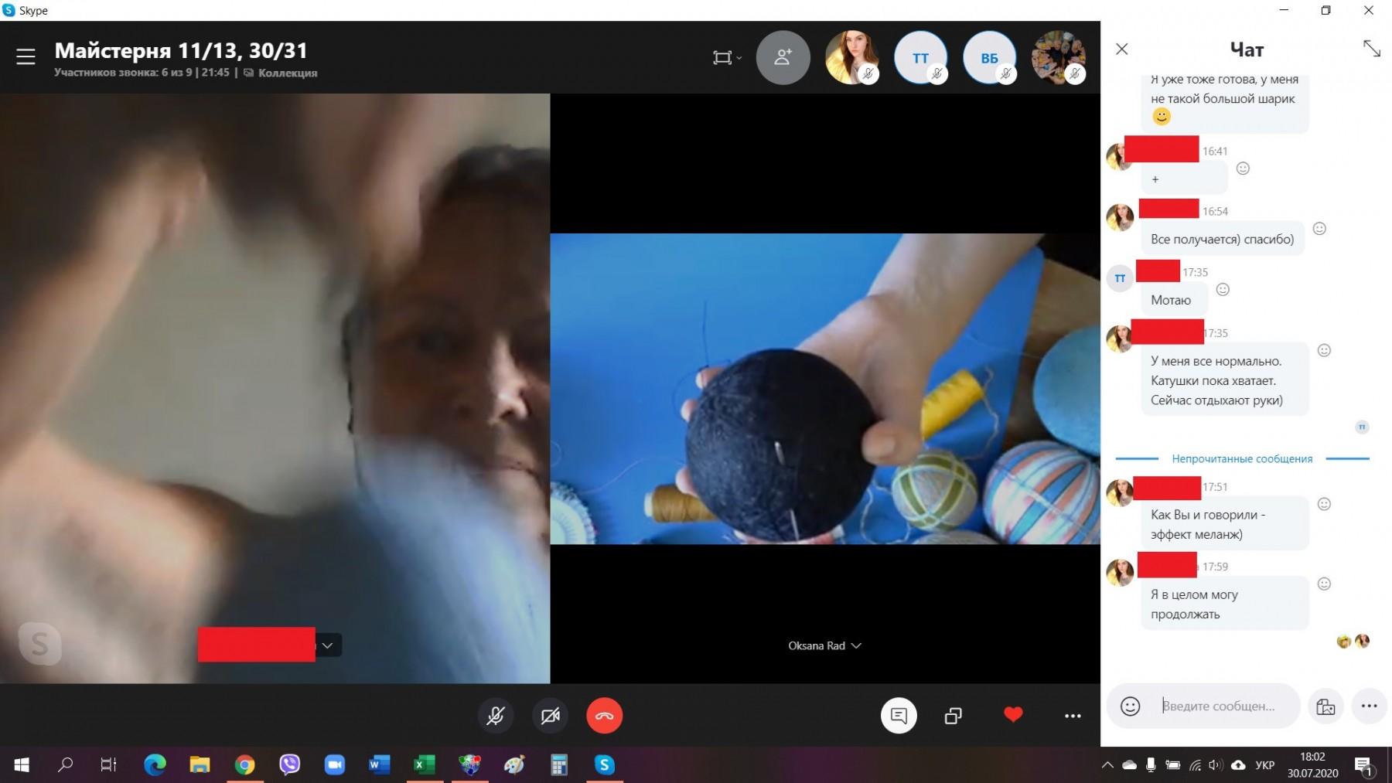1392x783 pixels.
Task: Toggle the microphone mute button
Action: click(x=495, y=716)
